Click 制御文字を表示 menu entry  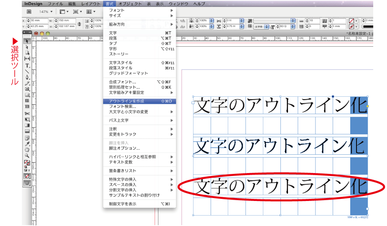[x=122, y=204]
